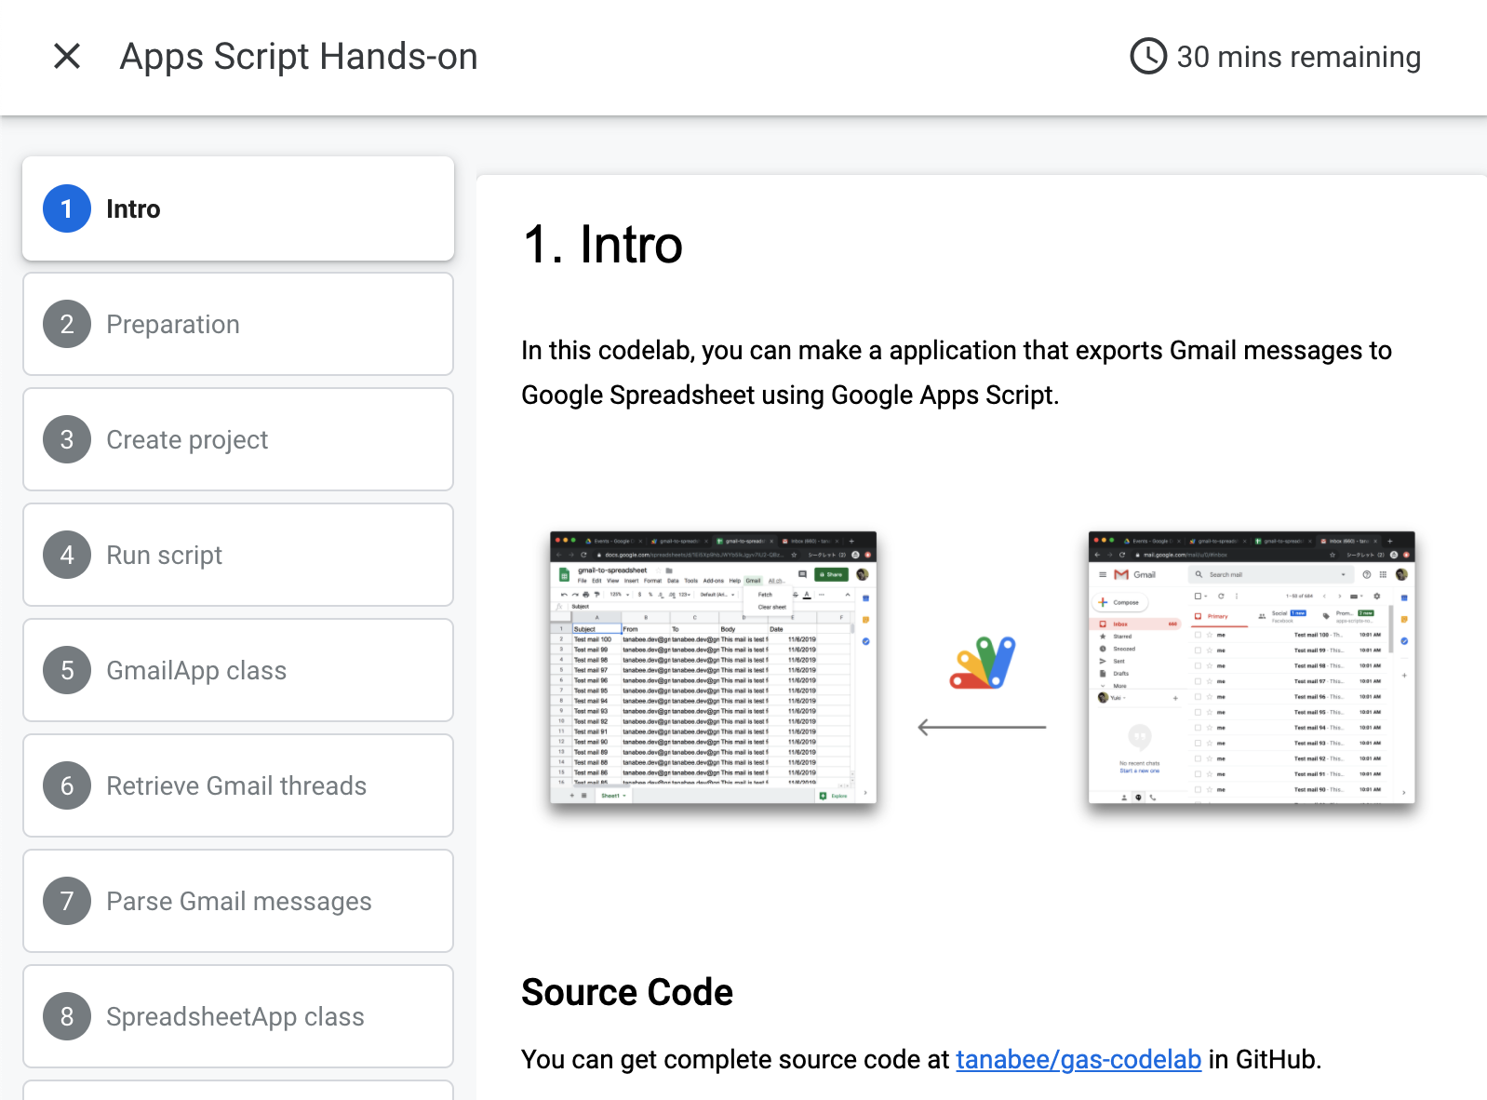The image size is (1487, 1100).
Task: Click the clock icon beside time remaining
Action: [1147, 56]
